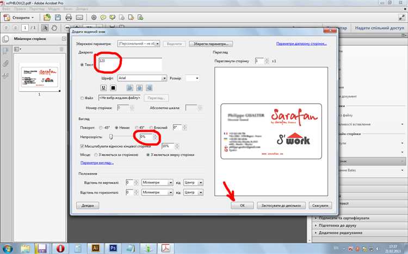The height and width of the screenshot is (254, 408).
Task: Toggle Масштабувати відносно кінцевої сторінки checkbox
Action: coord(83,146)
